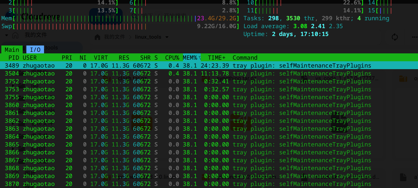Click the home icon in the file manager sidebar
The width and height of the screenshot is (418, 188).
click(15, 35)
